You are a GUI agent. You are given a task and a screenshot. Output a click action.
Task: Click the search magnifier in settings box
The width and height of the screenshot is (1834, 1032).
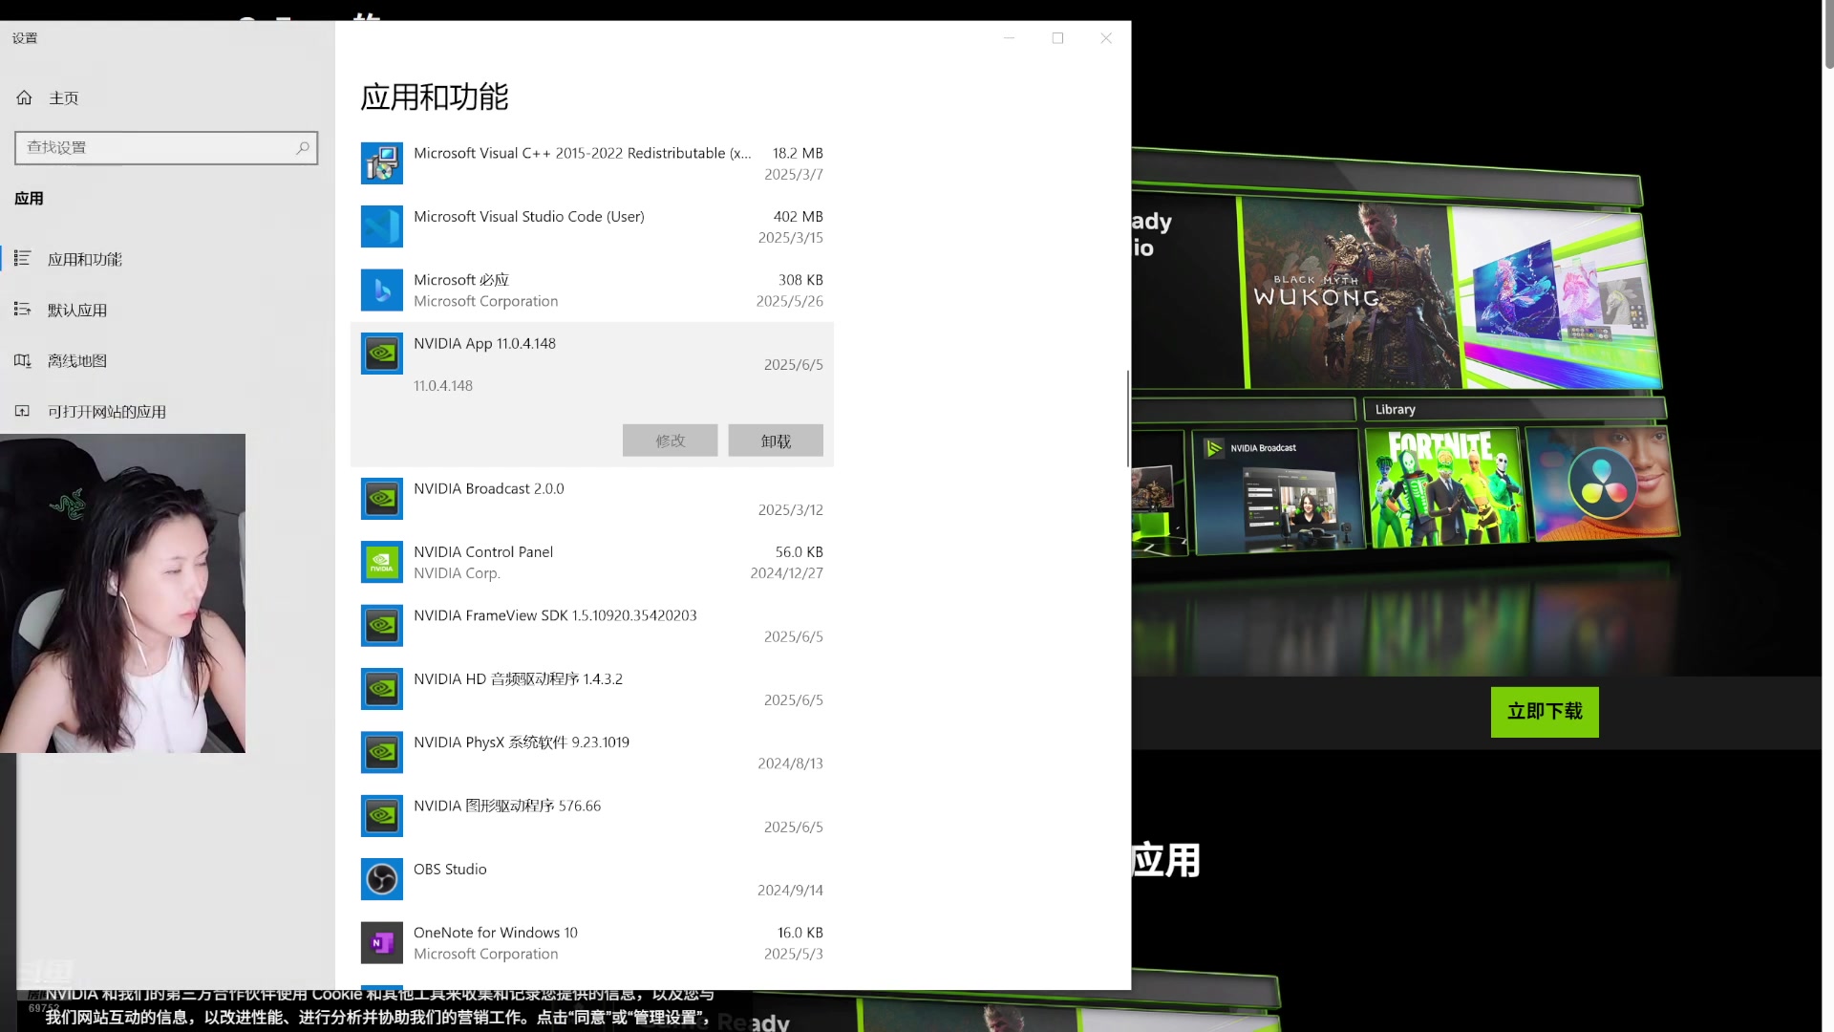point(302,148)
